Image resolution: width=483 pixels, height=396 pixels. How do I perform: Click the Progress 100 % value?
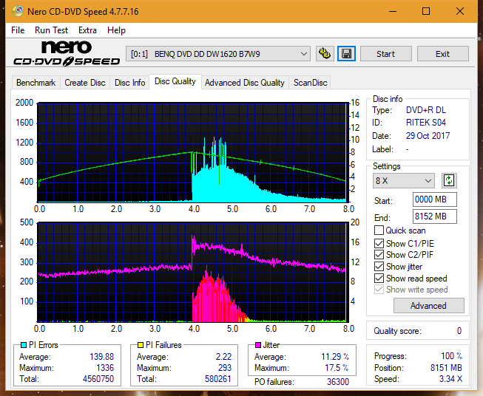tap(452, 356)
